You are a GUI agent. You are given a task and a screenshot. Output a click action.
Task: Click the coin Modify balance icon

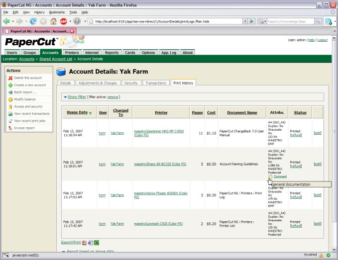[10, 99]
